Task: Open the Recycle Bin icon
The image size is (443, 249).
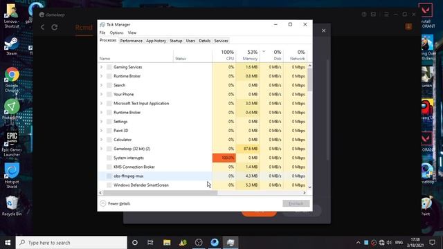Action: click(x=12, y=205)
